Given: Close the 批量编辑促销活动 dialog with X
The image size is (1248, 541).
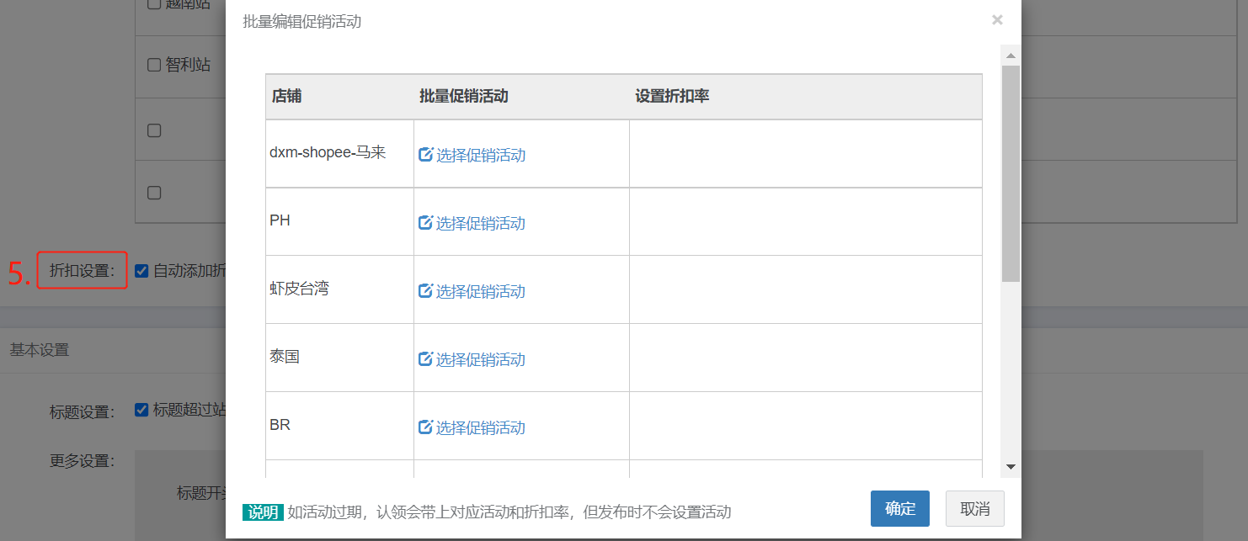Looking at the screenshot, I should click(997, 20).
